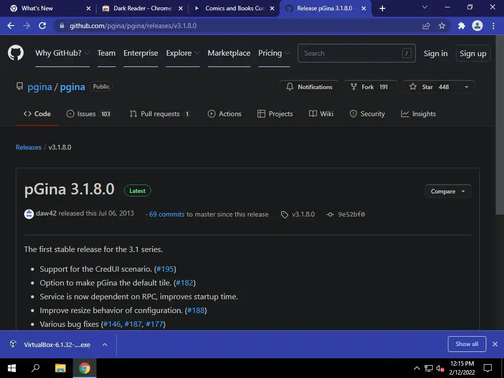The width and height of the screenshot is (504, 378).
Task: Click daw42's avatar image
Action: coord(29,214)
